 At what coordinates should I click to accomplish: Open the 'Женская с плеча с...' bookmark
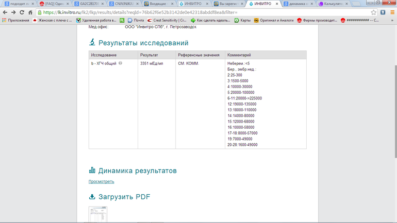tap(53, 20)
